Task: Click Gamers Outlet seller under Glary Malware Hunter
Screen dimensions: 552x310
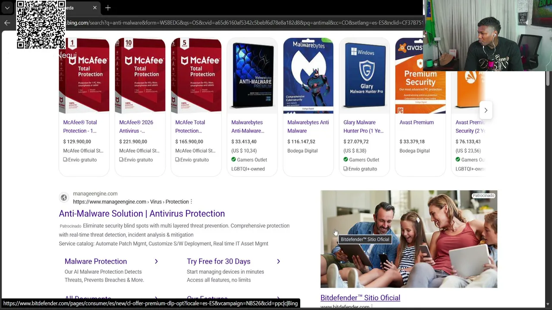Action: click(364, 160)
